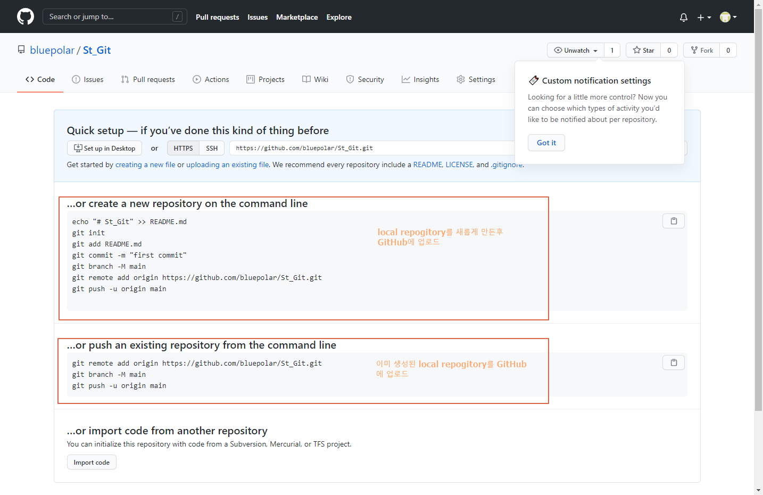Click the stargazers count next to Star

[669, 50]
